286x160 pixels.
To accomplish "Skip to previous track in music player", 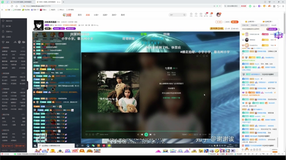I will click(142, 135).
